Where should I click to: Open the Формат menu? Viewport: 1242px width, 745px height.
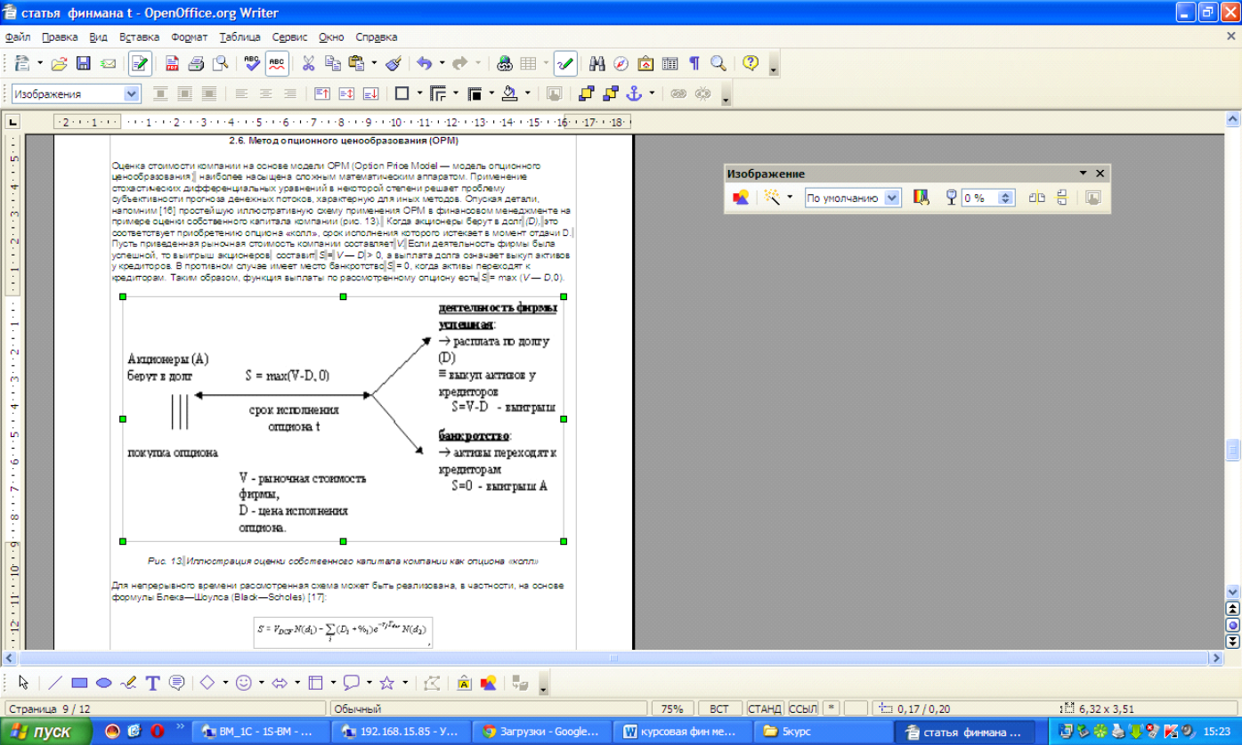[189, 37]
